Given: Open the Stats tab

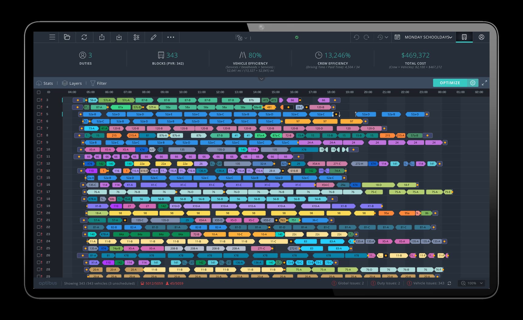Looking at the screenshot, I should 45,83.
